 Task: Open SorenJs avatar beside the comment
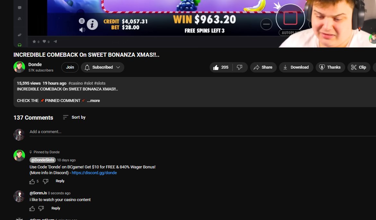[x=19, y=196]
